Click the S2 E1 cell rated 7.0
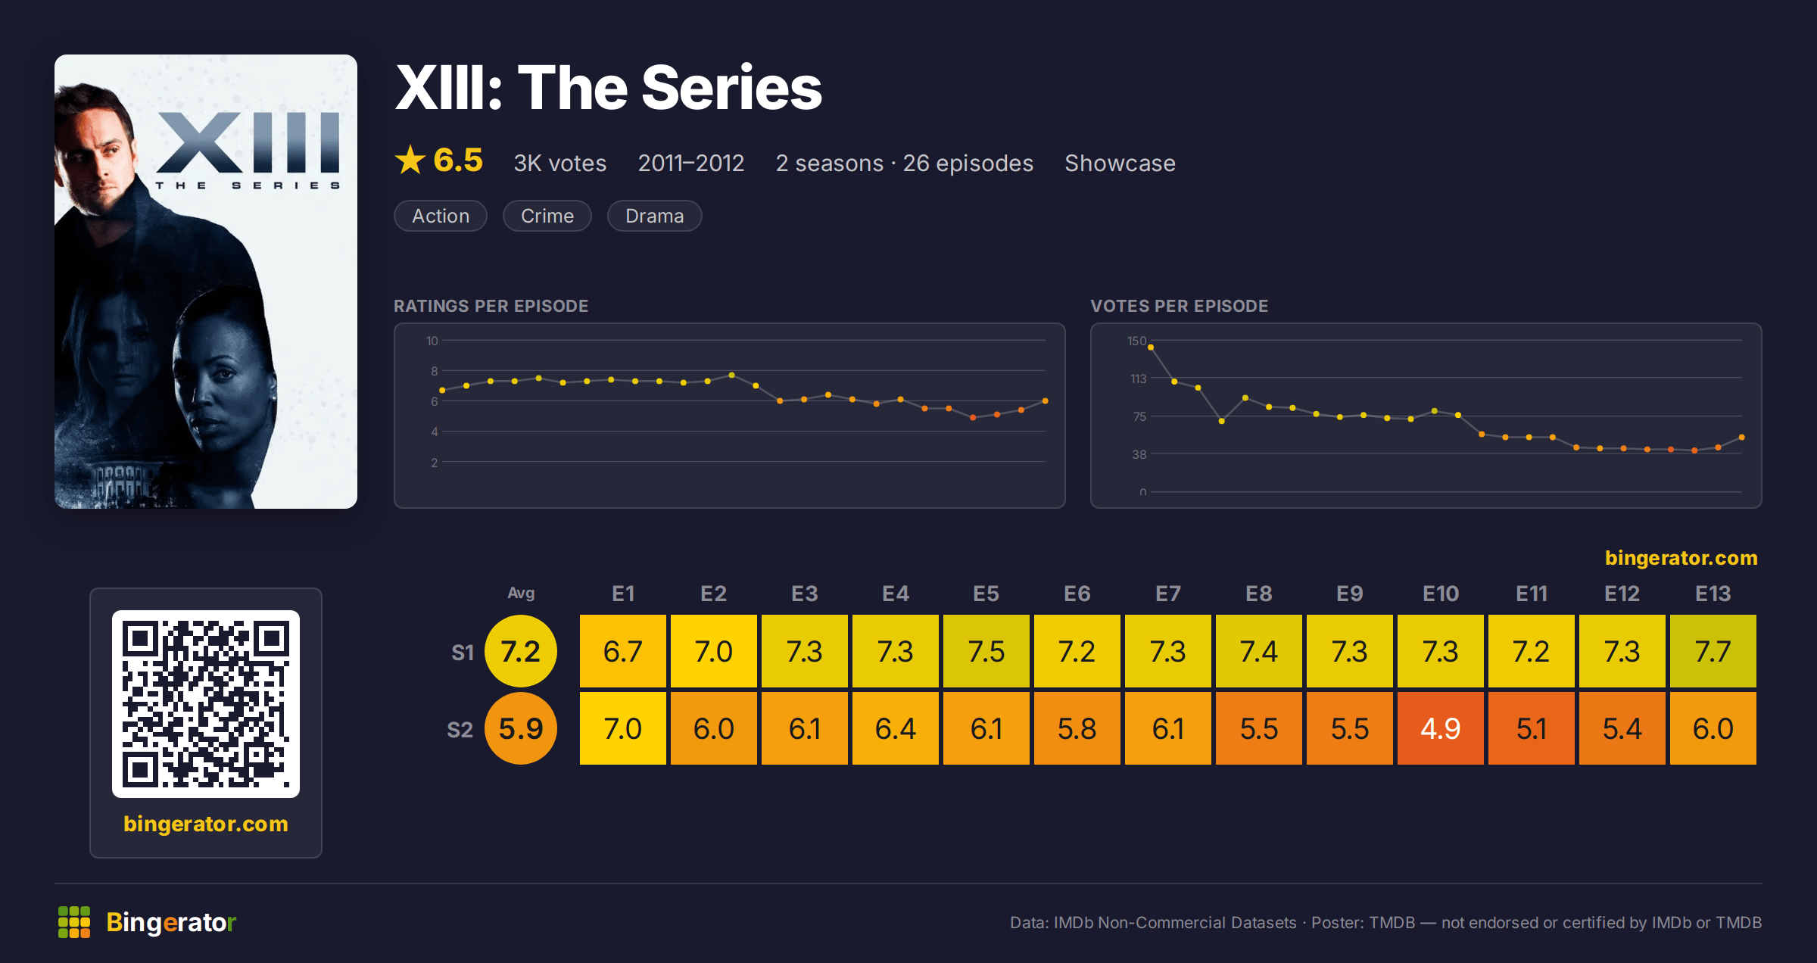 (623, 728)
